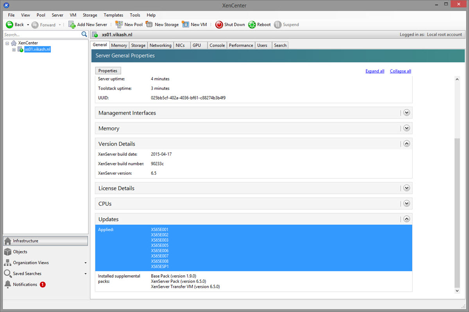The image size is (469, 312).
Task: Click the Collapse all link
Action: [x=401, y=71]
